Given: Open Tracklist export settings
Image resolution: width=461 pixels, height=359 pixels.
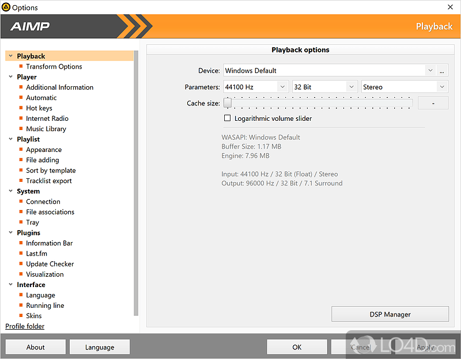Looking at the screenshot, I should point(49,181).
